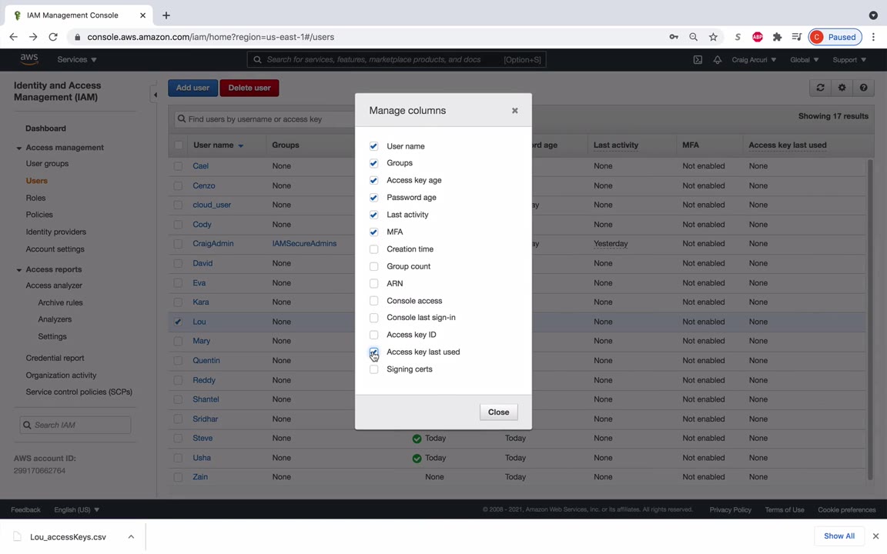887x554 pixels.
Task: Uncheck the User name column checkbox
Action: 374,146
